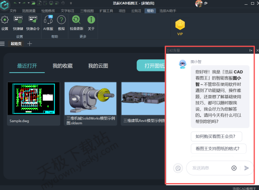This screenshot has height=190, width=259.
Task: Launch the AI客服 headset icon
Action: click(48, 20)
